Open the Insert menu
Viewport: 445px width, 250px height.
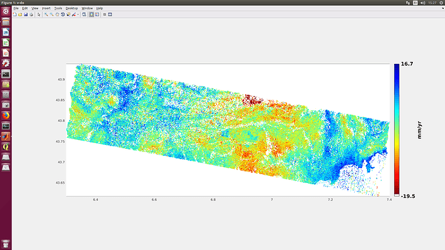[x=46, y=8]
